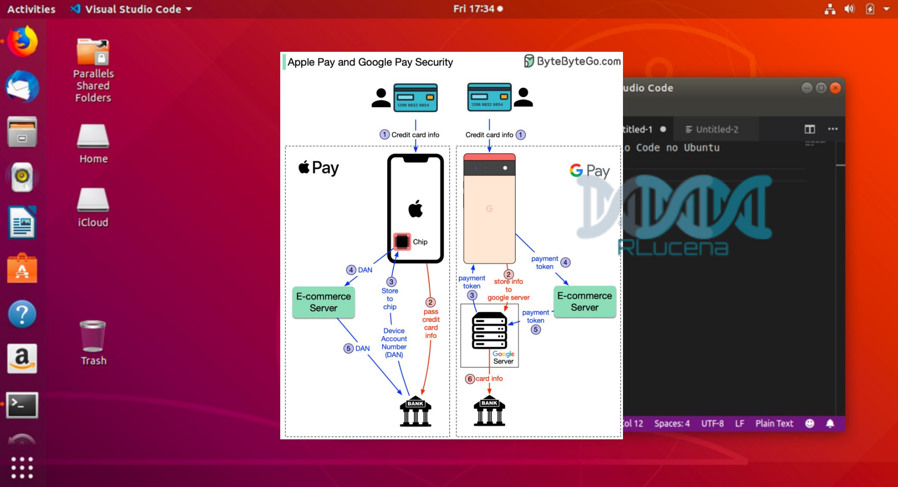Click the Google Server box in the diagram
The width and height of the screenshot is (898, 487).
click(x=489, y=336)
